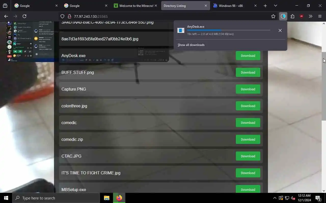Select the Capture.PNG filename text
326x203 pixels.
tap(74, 89)
